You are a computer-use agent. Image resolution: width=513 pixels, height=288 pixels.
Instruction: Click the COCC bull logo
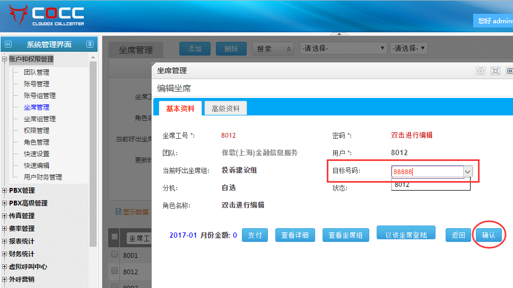[16, 16]
